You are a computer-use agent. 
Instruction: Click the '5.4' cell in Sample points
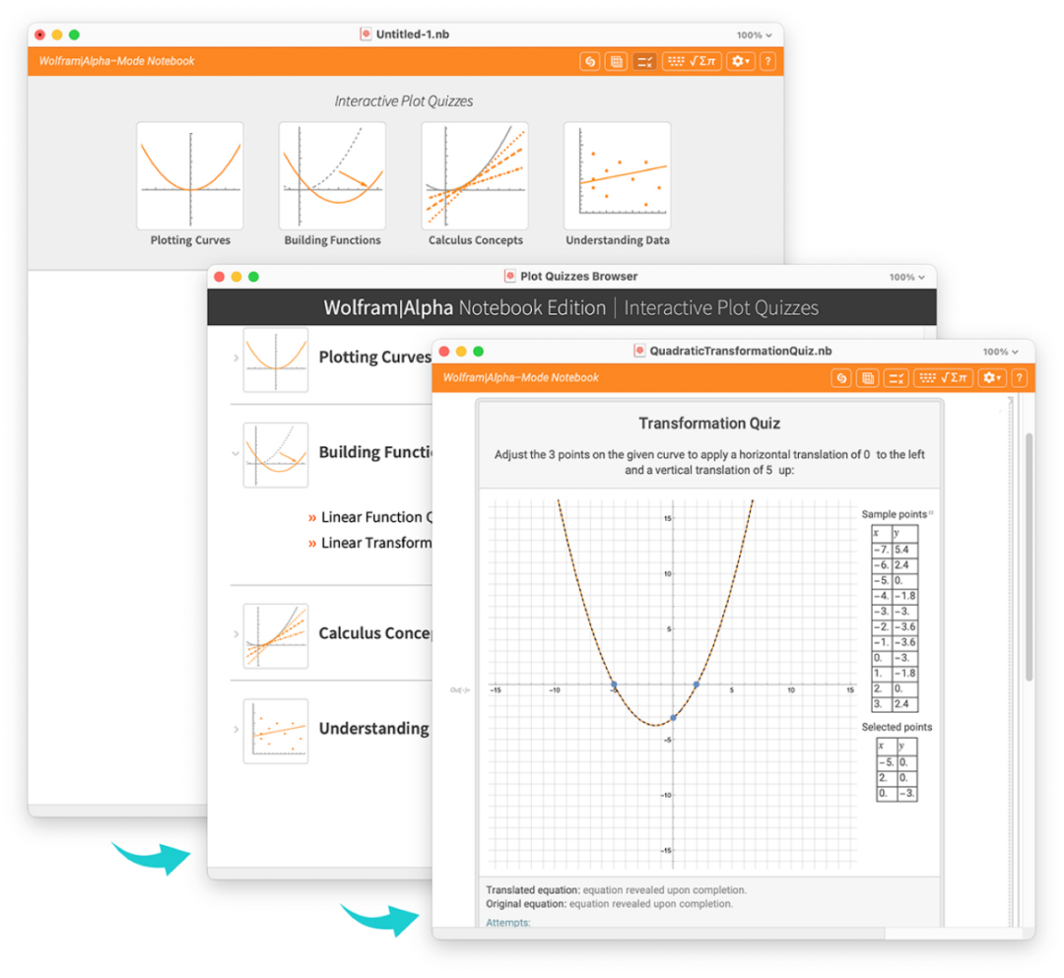click(x=904, y=550)
